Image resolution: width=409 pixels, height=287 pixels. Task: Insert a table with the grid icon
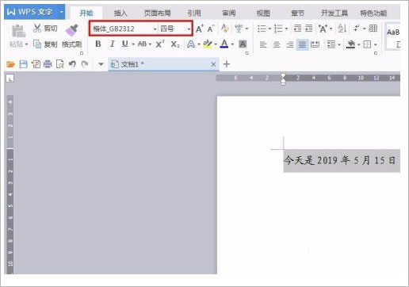coord(373,28)
